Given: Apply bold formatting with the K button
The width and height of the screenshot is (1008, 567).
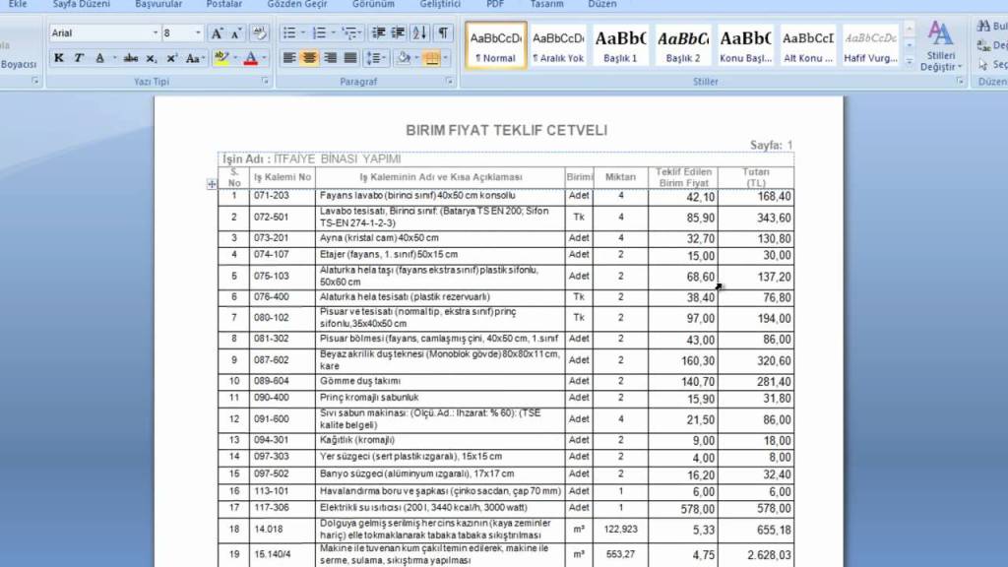Looking at the screenshot, I should pyautogui.click(x=59, y=58).
